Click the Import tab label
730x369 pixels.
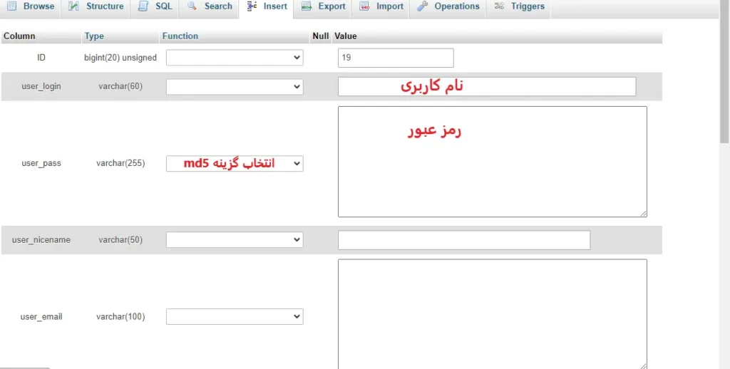coord(390,6)
